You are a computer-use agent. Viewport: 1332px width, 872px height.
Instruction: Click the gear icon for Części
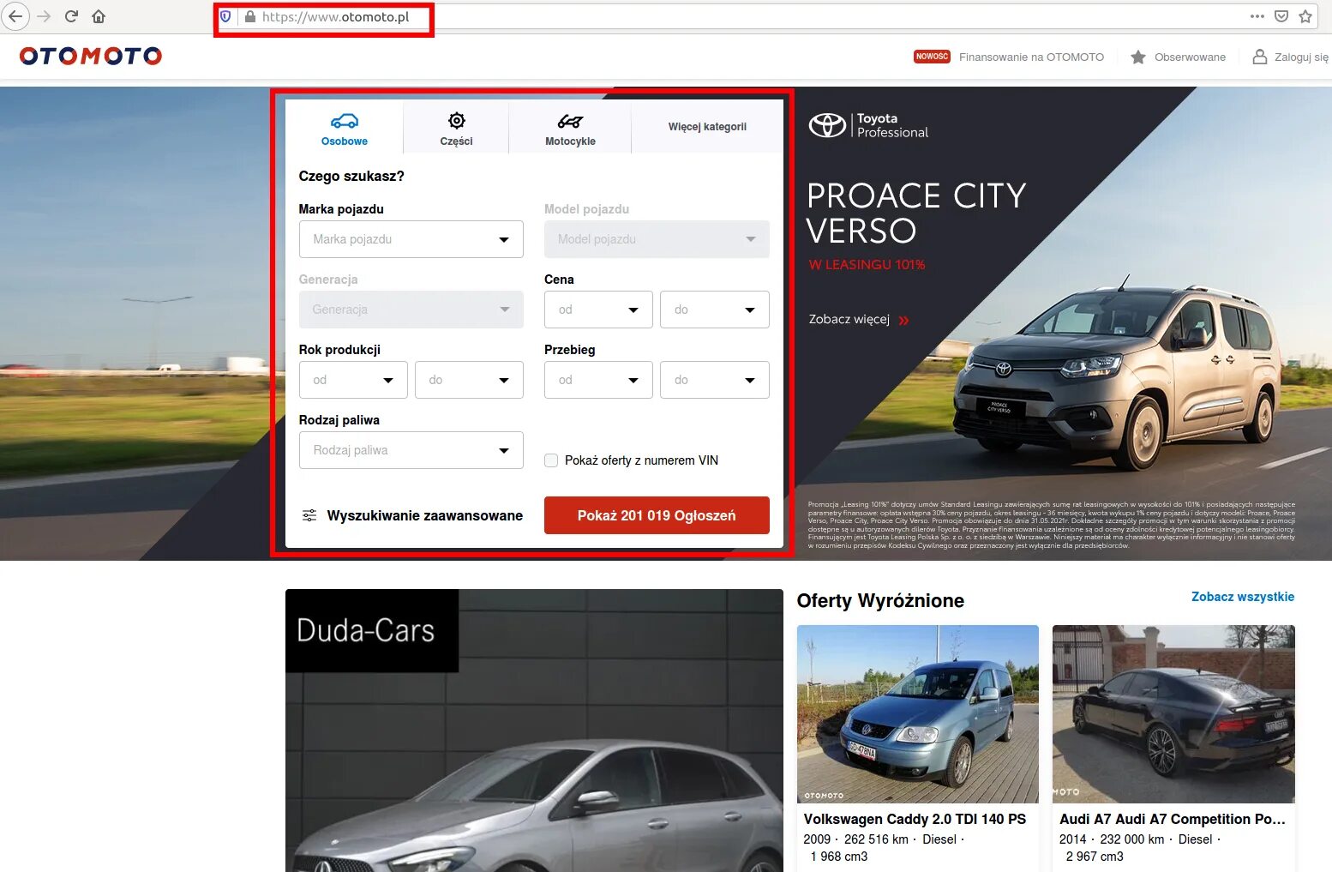(x=457, y=121)
